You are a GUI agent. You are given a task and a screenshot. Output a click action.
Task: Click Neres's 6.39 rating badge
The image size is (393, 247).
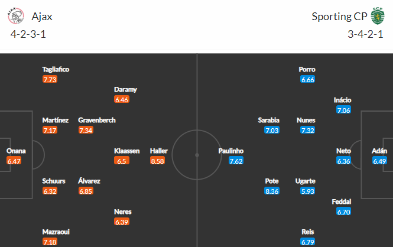point(122,222)
